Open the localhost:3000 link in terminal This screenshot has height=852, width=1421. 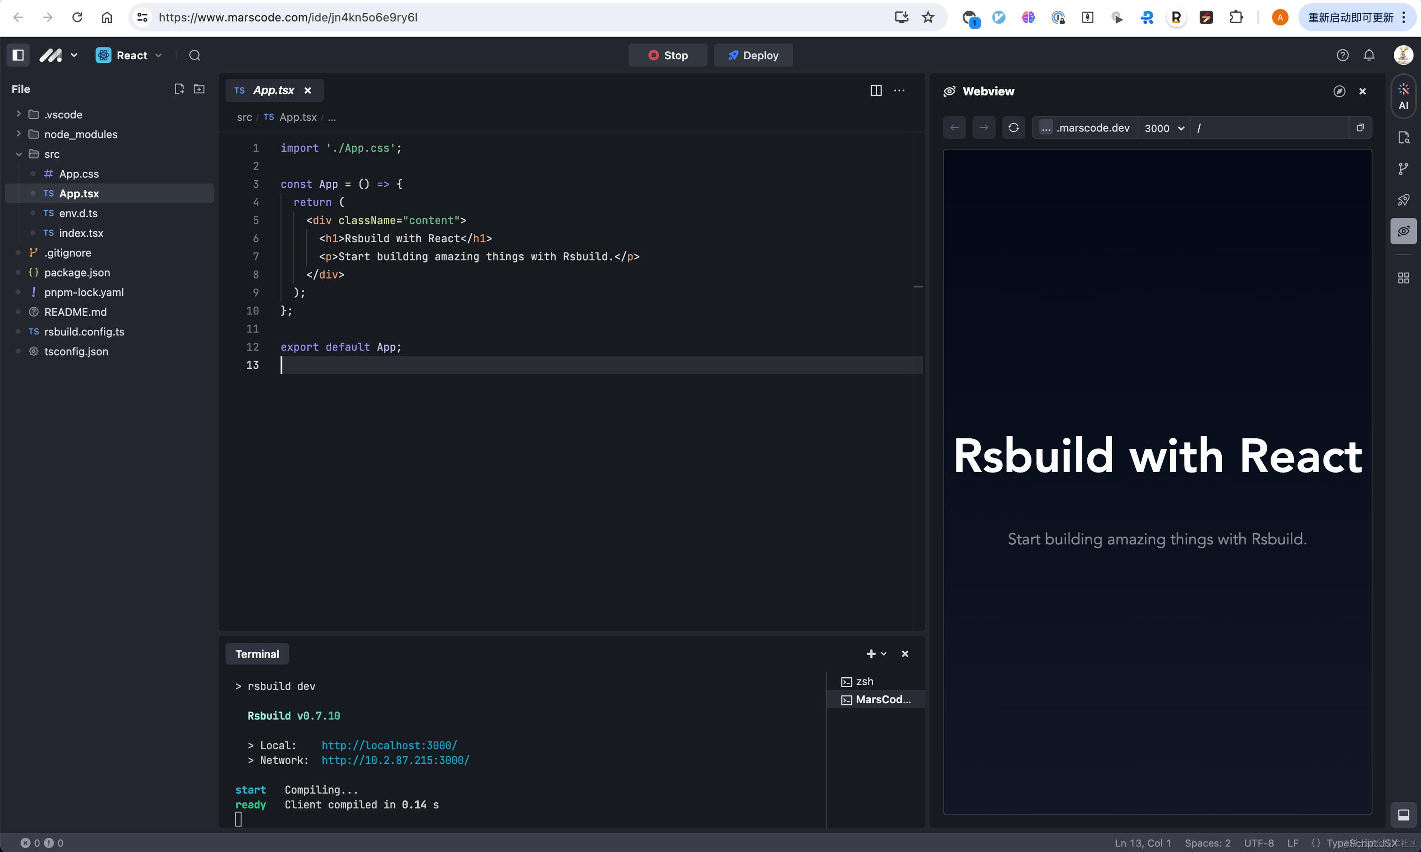[389, 745]
